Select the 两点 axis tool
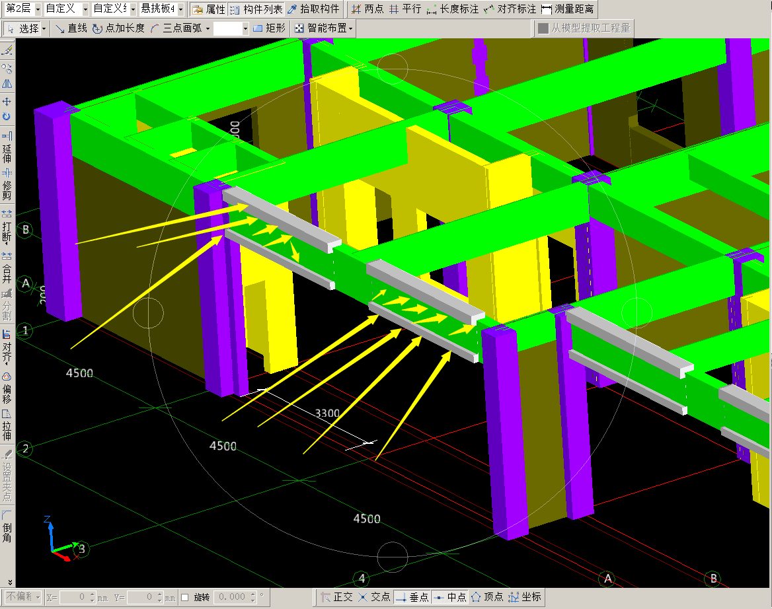The image size is (772, 609). point(367,9)
